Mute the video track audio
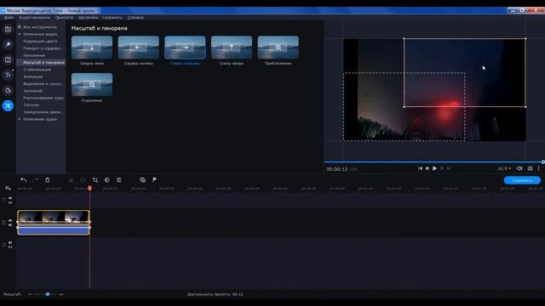The width and height of the screenshot is (545, 306). point(10,224)
